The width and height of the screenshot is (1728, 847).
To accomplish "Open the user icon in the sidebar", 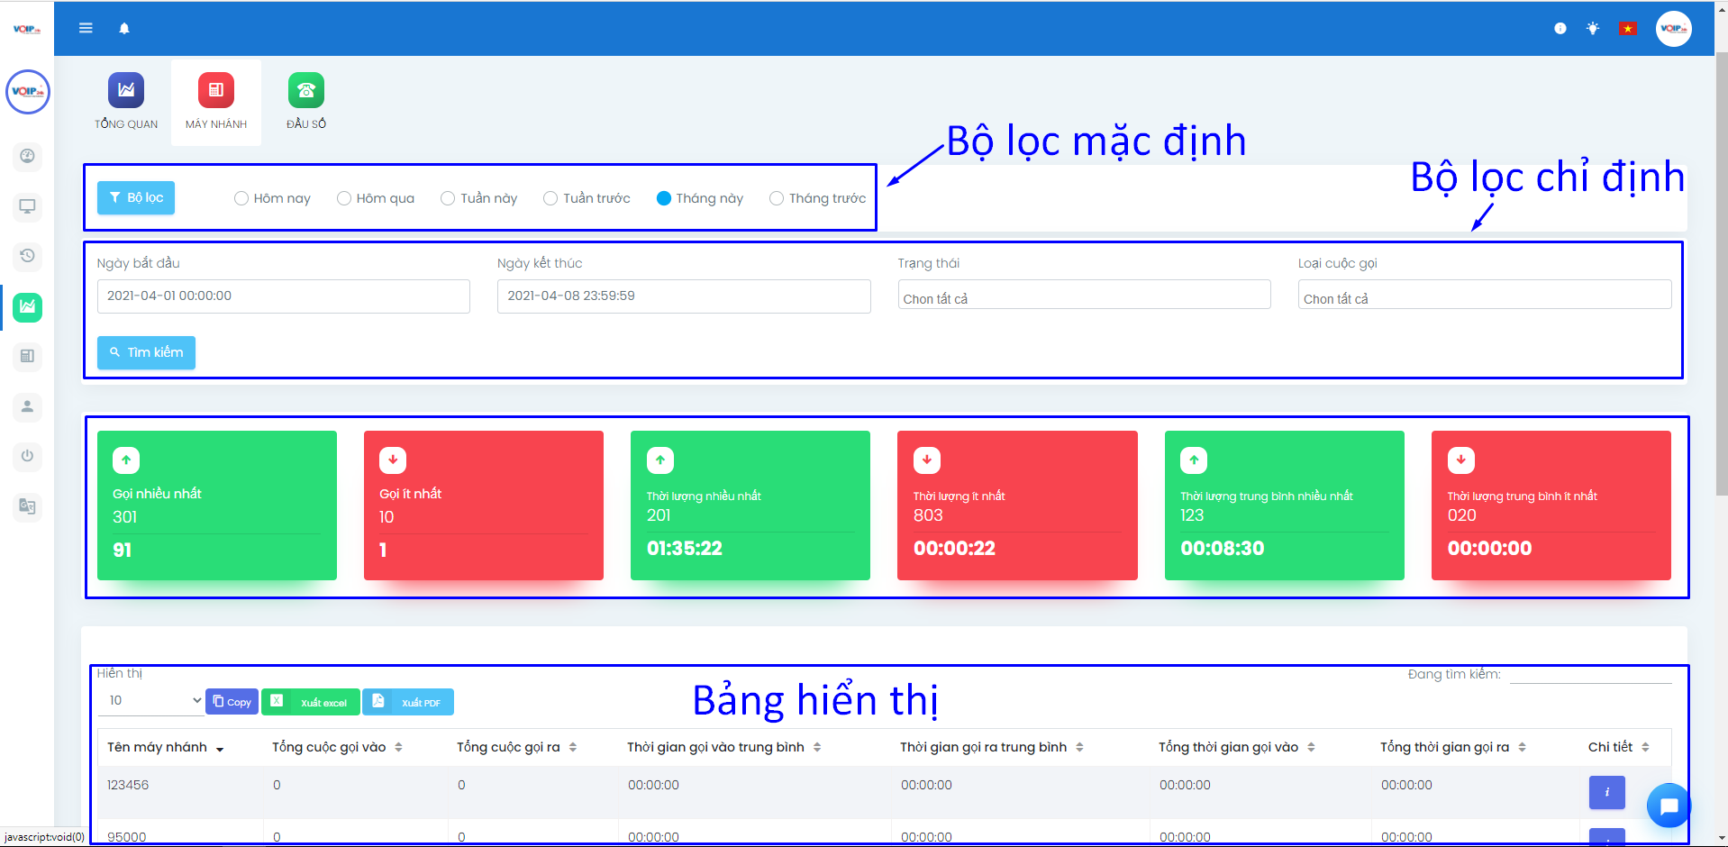I will 27,406.
